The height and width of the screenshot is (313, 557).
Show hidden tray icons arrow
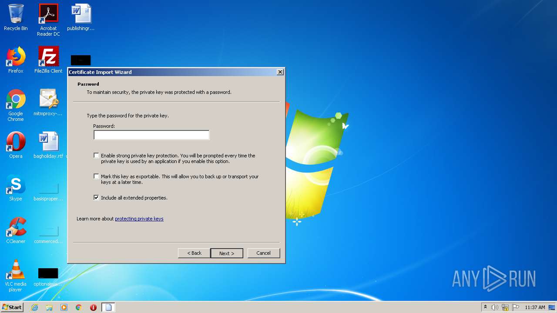tap(485, 307)
